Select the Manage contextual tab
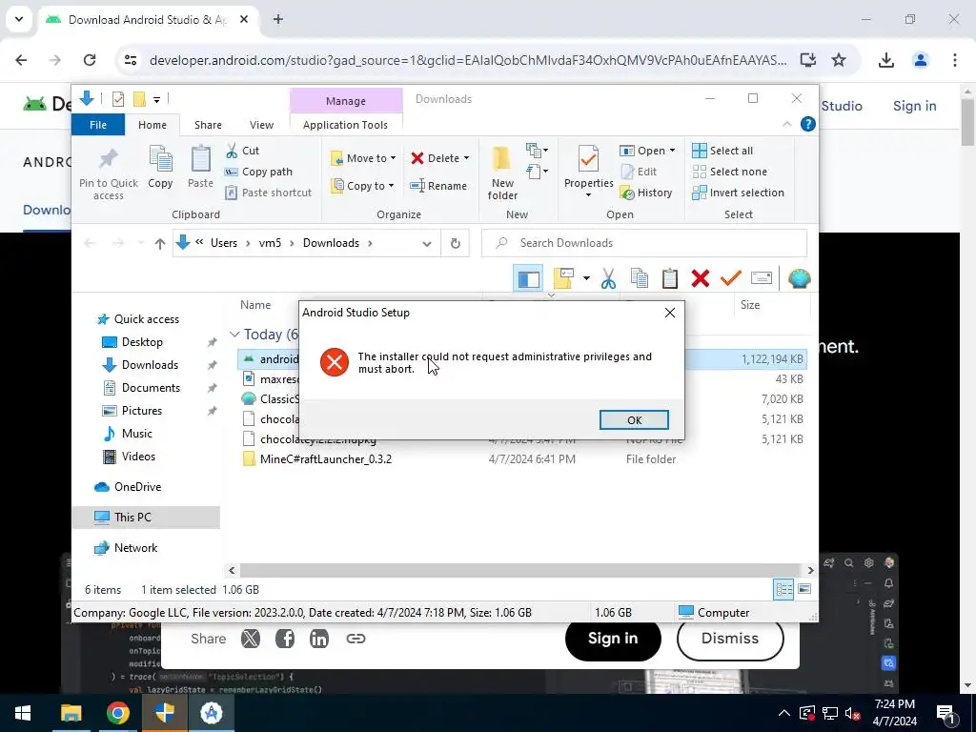The image size is (976, 732). (345, 101)
